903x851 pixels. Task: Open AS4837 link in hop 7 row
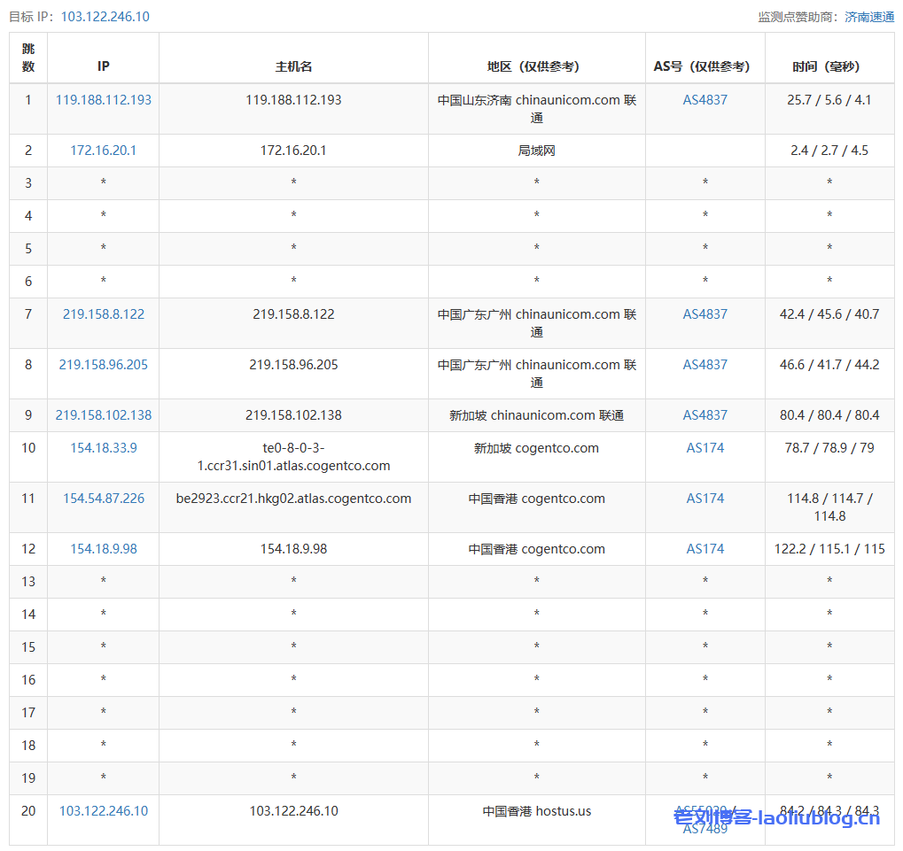tap(704, 314)
